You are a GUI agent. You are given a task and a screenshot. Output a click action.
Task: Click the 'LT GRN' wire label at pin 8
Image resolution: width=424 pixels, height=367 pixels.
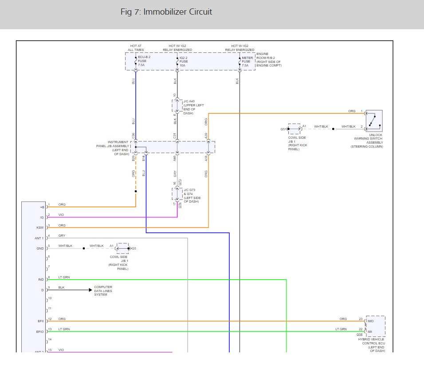(x=64, y=277)
